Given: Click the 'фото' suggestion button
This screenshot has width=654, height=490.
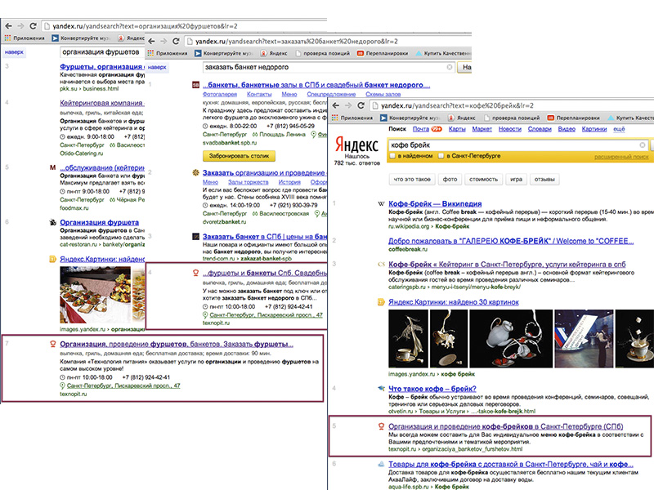Looking at the screenshot, I should 450,179.
